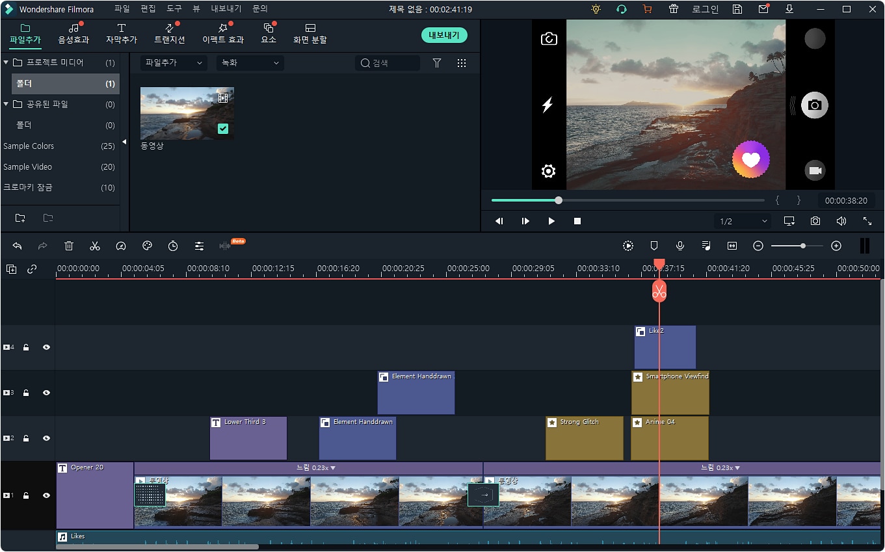Open the speedometer speed control tool

(x=121, y=246)
